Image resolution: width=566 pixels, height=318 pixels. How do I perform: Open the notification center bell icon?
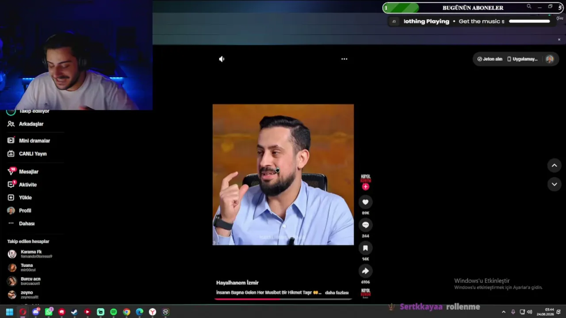tap(559, 312)
